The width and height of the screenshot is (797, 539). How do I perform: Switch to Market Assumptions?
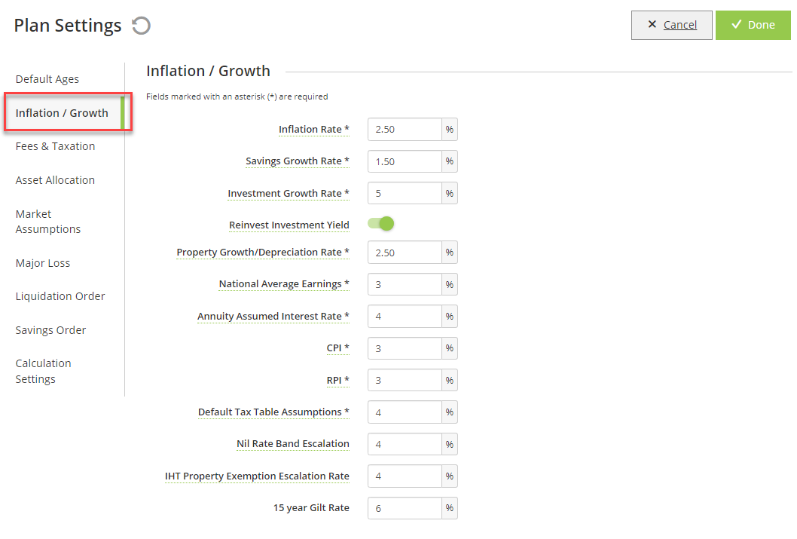pos(47,222)
